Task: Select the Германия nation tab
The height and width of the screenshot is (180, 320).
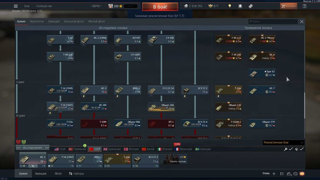Action: 77,149
